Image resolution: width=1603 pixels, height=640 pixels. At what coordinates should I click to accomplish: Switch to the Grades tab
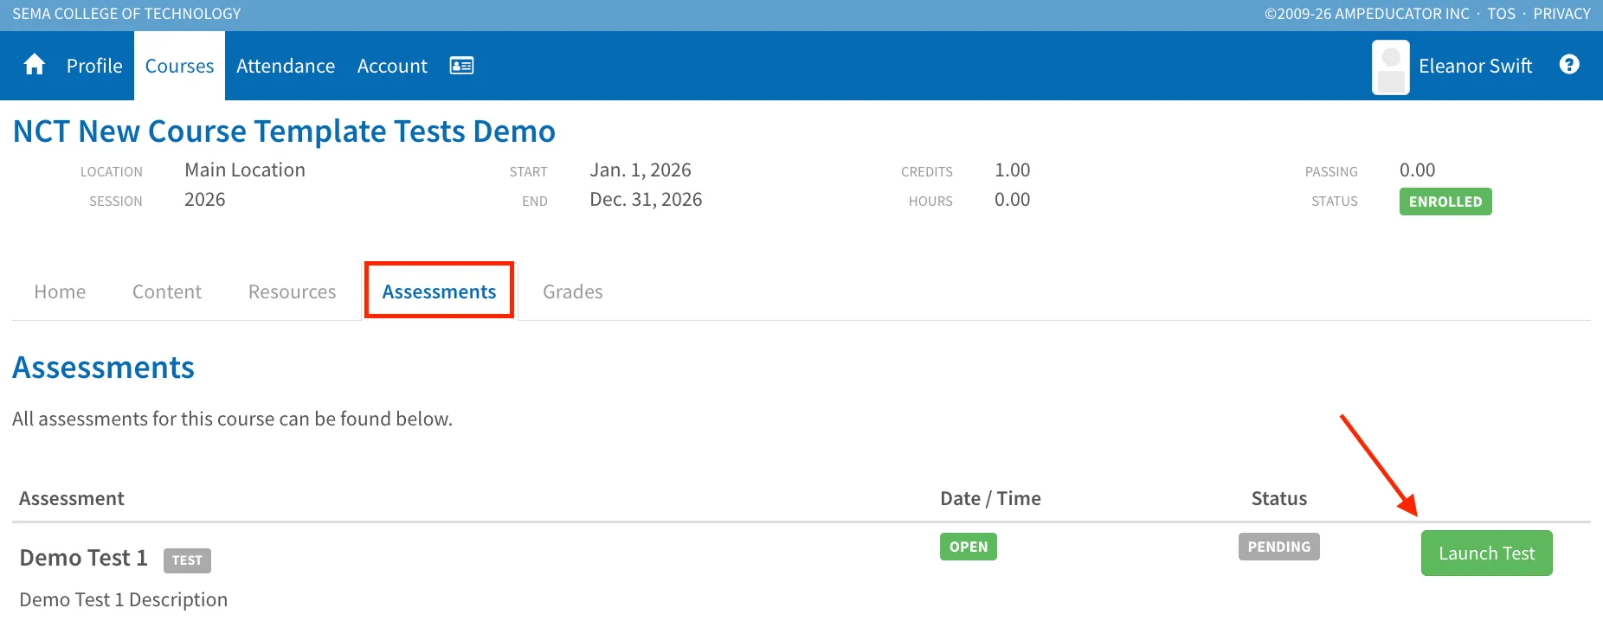pyautogui.click(x=573, y=291)
